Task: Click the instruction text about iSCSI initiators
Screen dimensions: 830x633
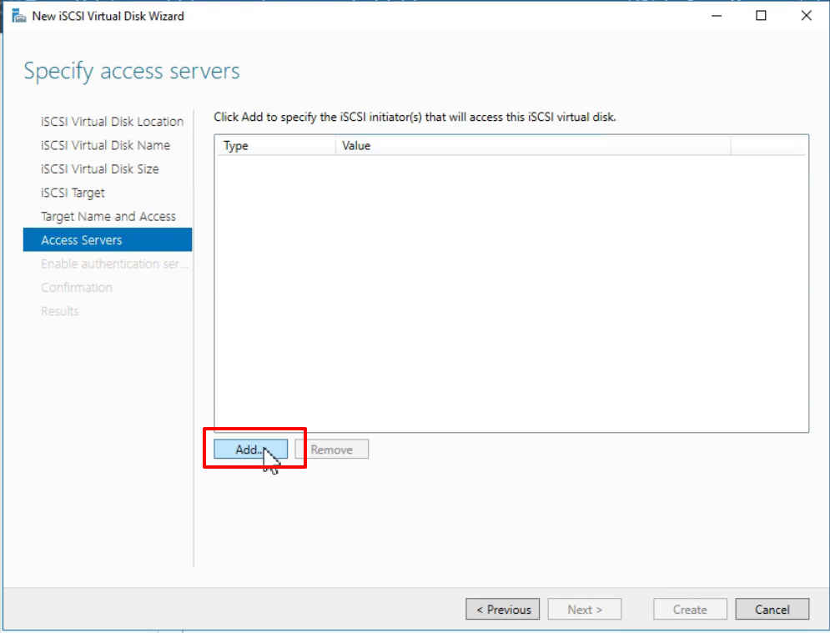Action: click(415, 117)
